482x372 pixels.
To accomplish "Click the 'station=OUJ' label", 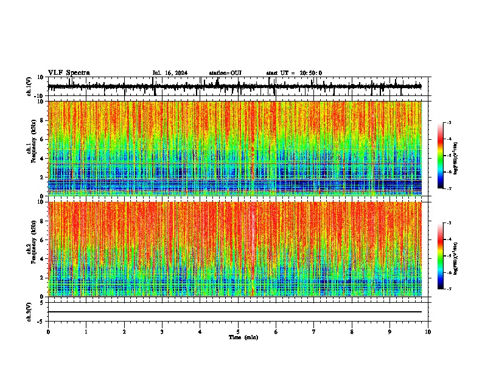I will tap(225, 73).
